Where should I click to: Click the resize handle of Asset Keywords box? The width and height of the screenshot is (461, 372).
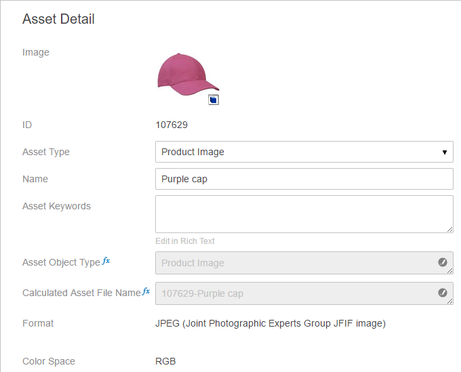click(449, 229)
